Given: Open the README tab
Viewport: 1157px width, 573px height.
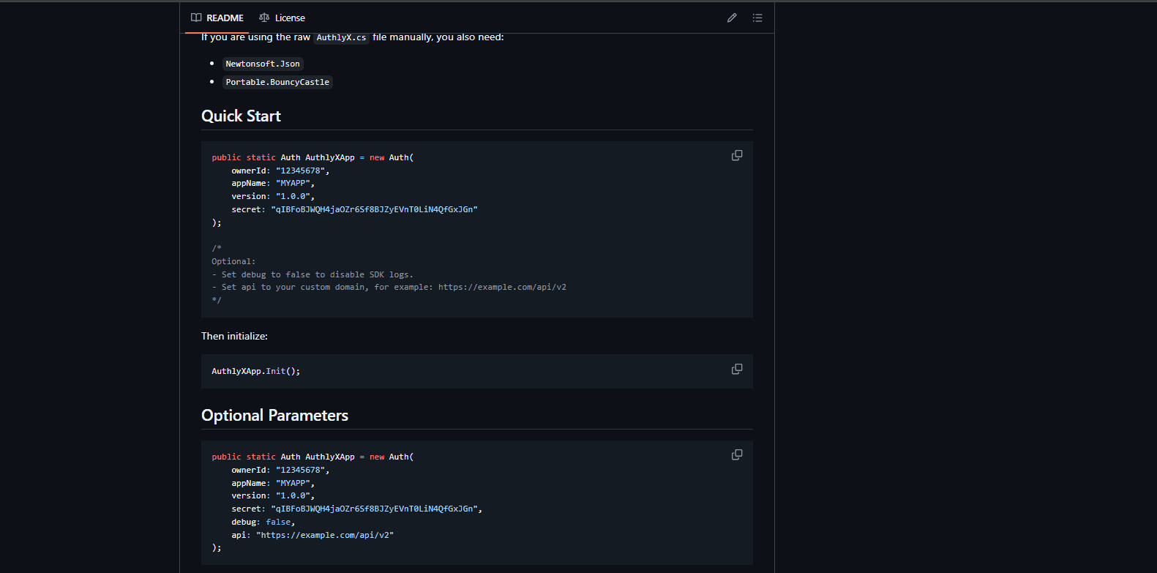Looking at the screenshot, I should (x=217, y=18).
